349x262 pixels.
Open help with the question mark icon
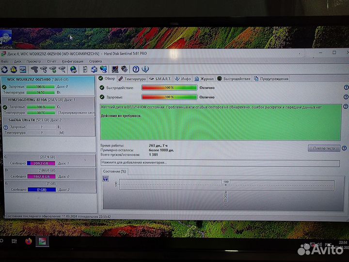(x=136, y=69)
